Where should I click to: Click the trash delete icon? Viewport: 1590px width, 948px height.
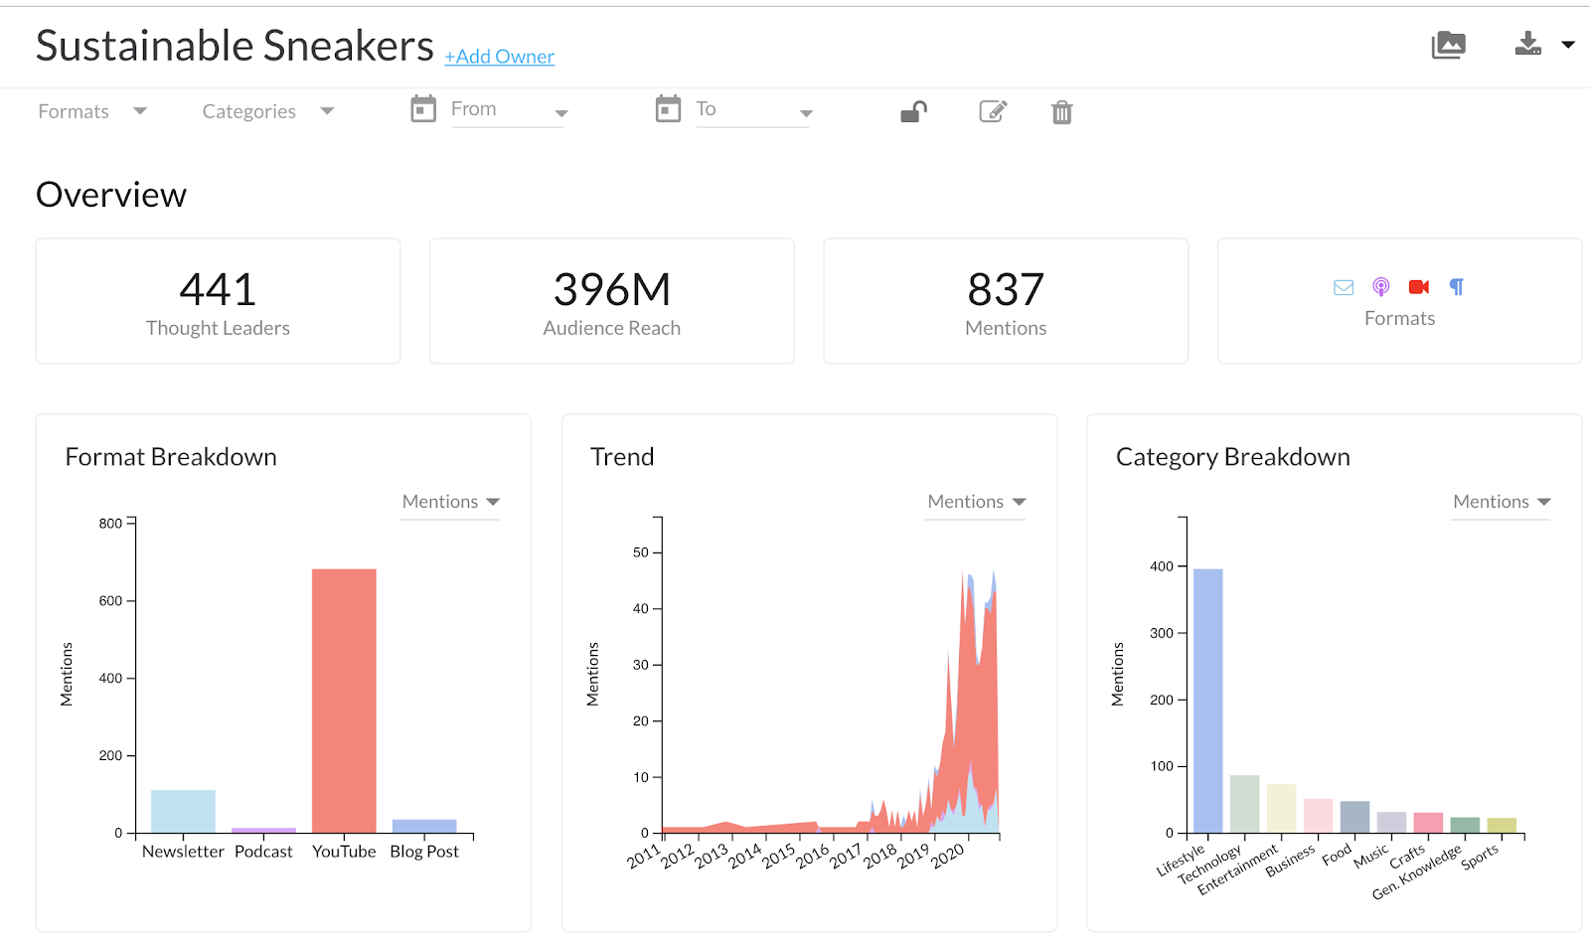pos(1062,112)
